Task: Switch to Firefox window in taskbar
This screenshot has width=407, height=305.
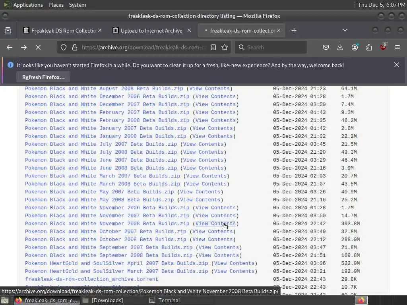Action: pos(46,300)
